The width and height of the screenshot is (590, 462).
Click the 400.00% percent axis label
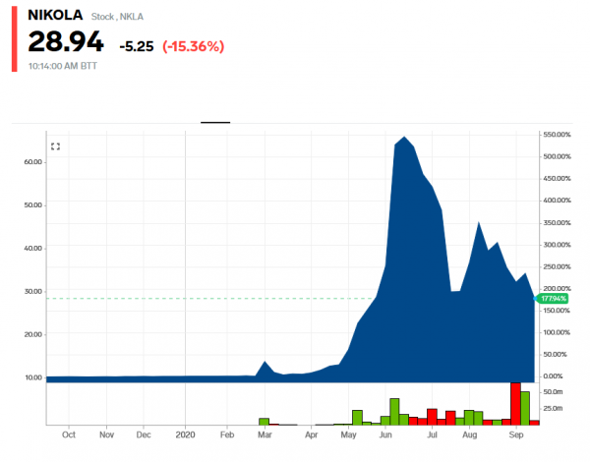557,201
